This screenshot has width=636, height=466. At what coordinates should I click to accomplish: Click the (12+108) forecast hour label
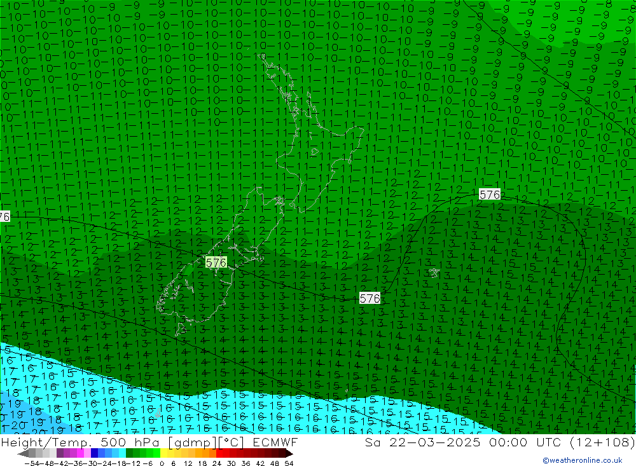[602, 442]
